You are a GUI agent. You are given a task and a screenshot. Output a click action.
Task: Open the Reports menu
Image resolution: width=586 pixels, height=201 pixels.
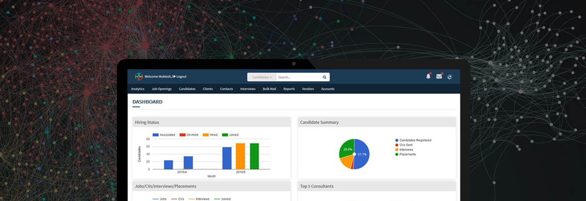pyautogui.click(x=289, y=89)
